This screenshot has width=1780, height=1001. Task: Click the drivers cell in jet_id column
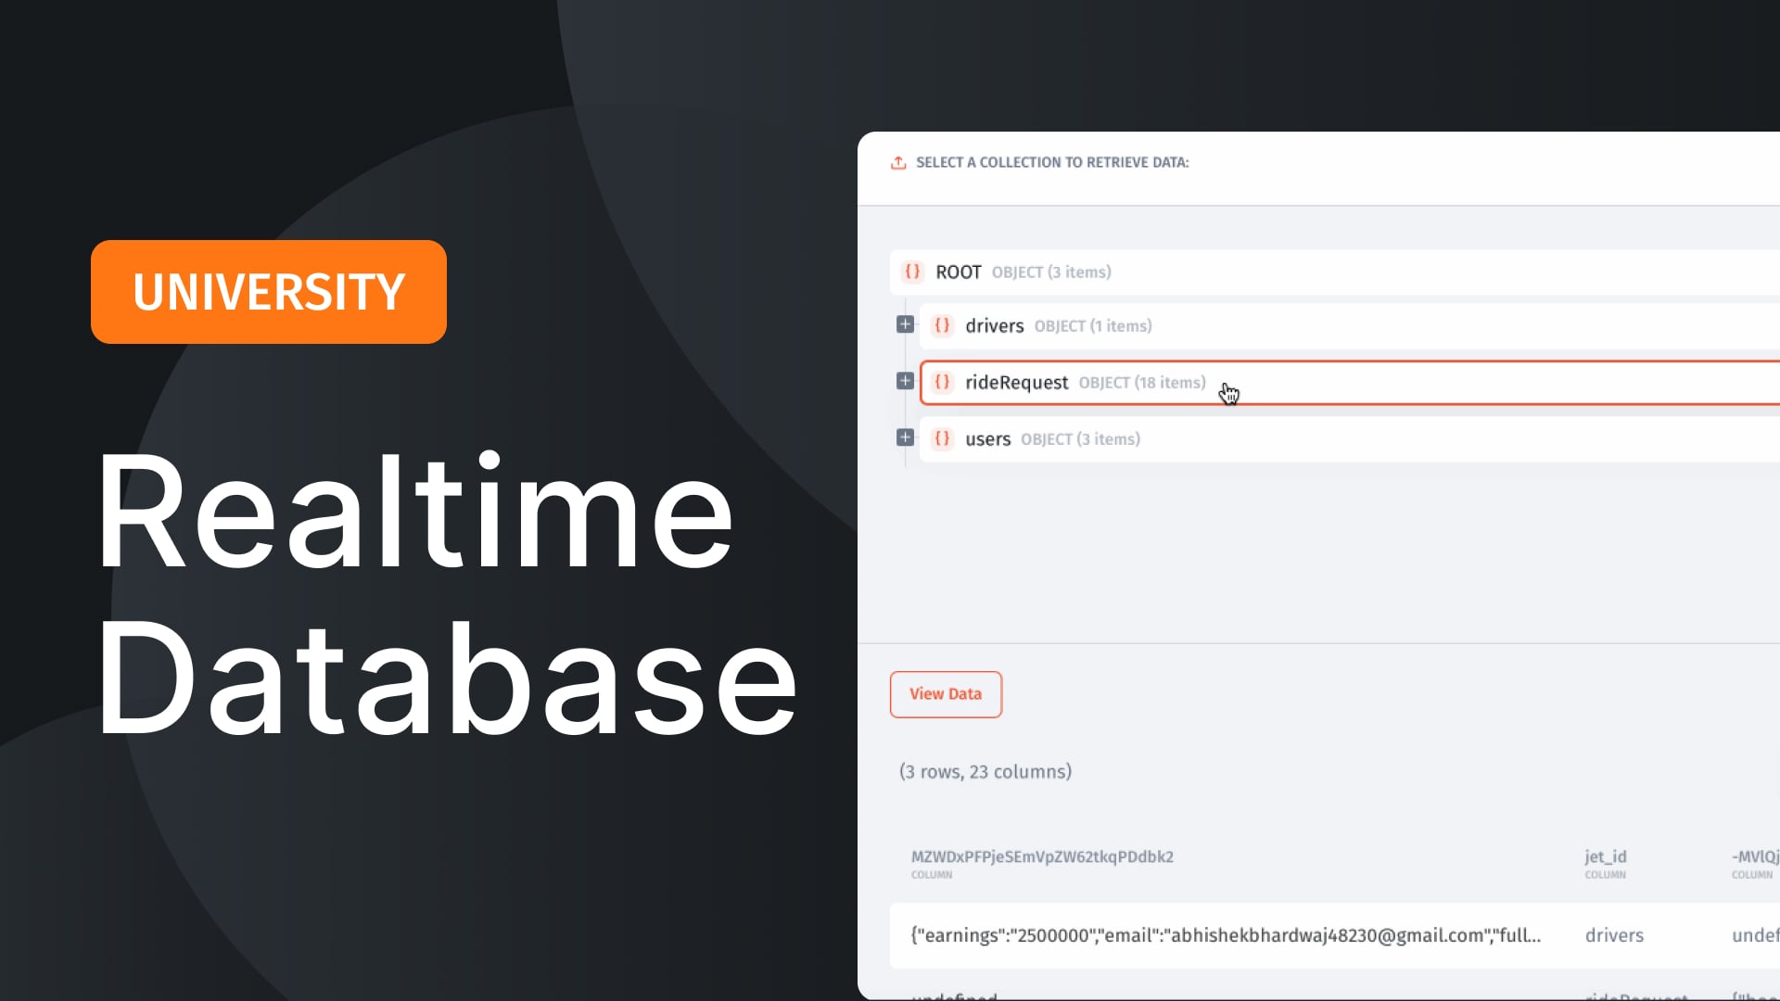tap(1613, 935)
